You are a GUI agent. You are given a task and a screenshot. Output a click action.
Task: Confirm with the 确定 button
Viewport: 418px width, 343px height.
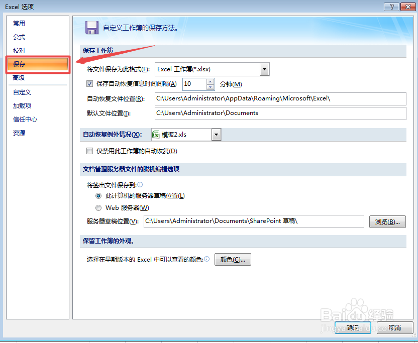point(353,327)
